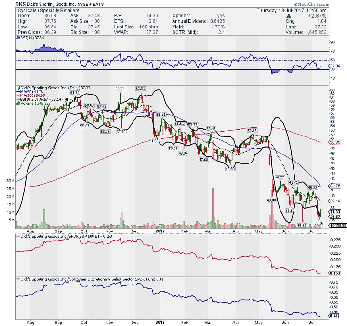Select the EPS value 2.61
Image resolution: width=347 pixels, height=326 pixels.
click(x=153, y=21)
